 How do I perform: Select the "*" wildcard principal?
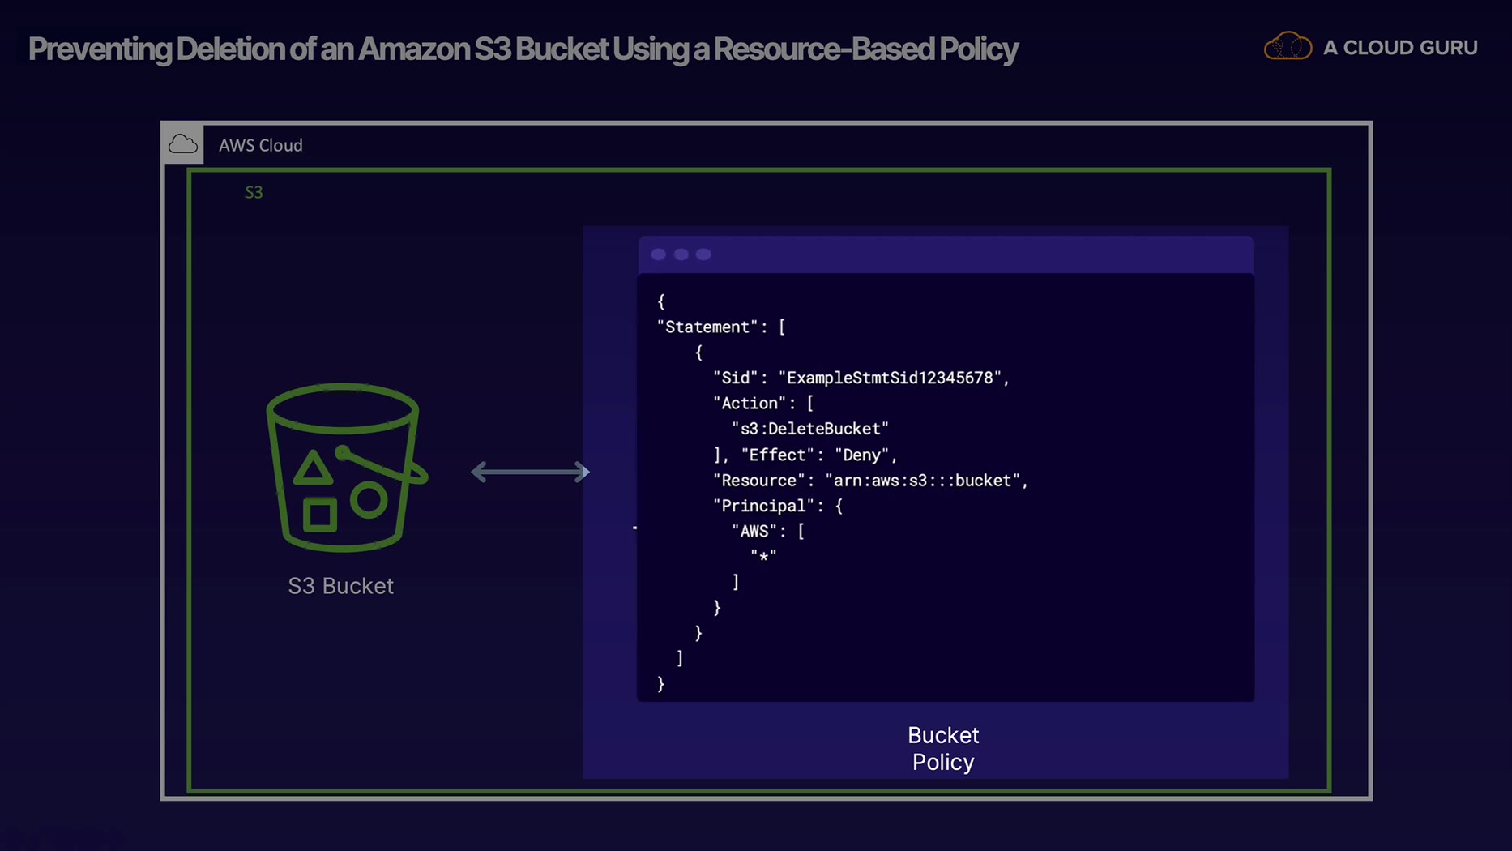763,557
